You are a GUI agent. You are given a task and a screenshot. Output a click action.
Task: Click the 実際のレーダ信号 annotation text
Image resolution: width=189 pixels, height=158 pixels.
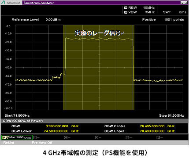pyautogui.click(x=97, y=33)
